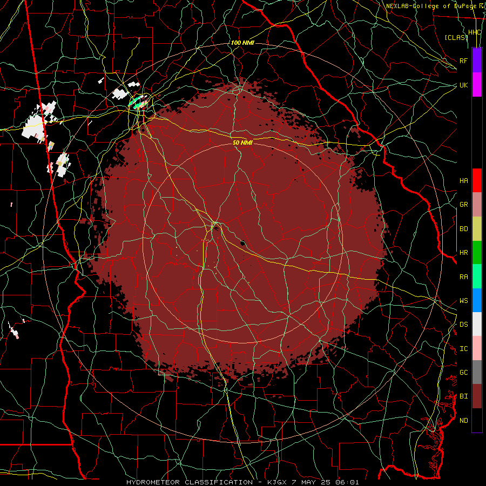
Task: Click the brown BI legend swatch
Action: [477, 396]
